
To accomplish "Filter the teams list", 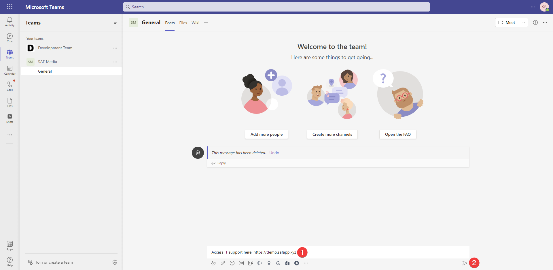I will (115, 22).
